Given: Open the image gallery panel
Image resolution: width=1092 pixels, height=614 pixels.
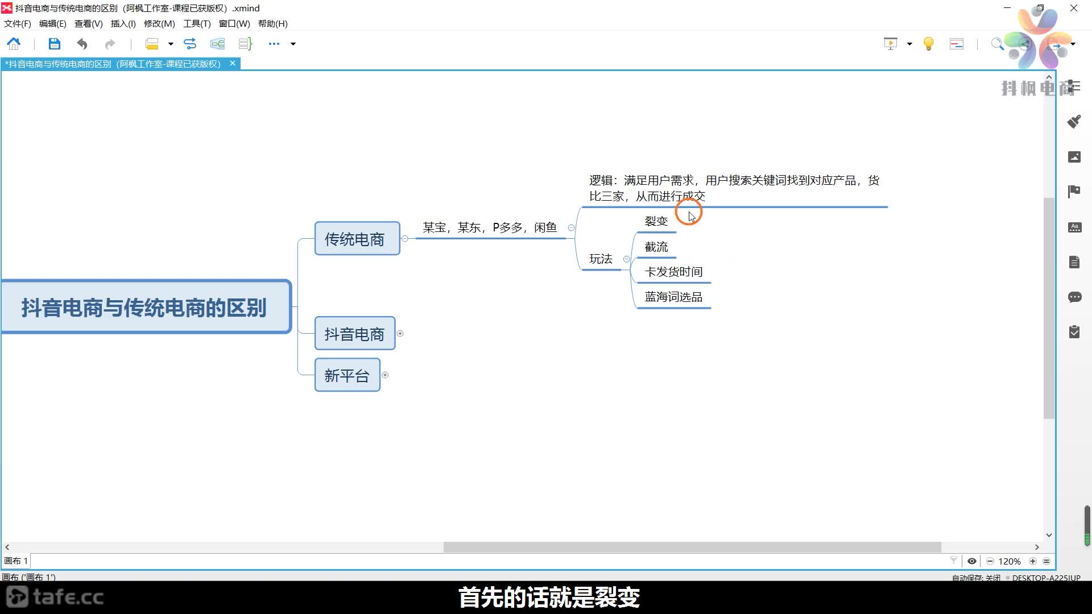Looking at the screenshot, I should point(1074,157).
